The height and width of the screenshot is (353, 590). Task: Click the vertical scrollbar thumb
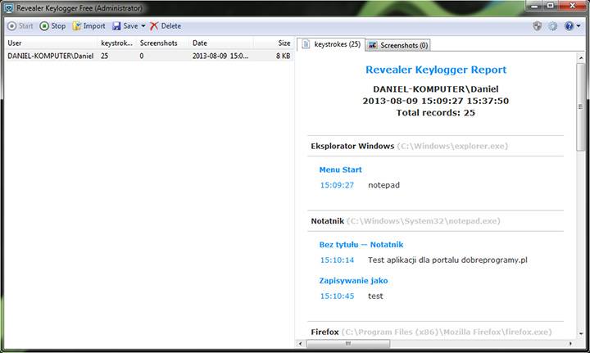pyautogui.click(x=581, y=107)
